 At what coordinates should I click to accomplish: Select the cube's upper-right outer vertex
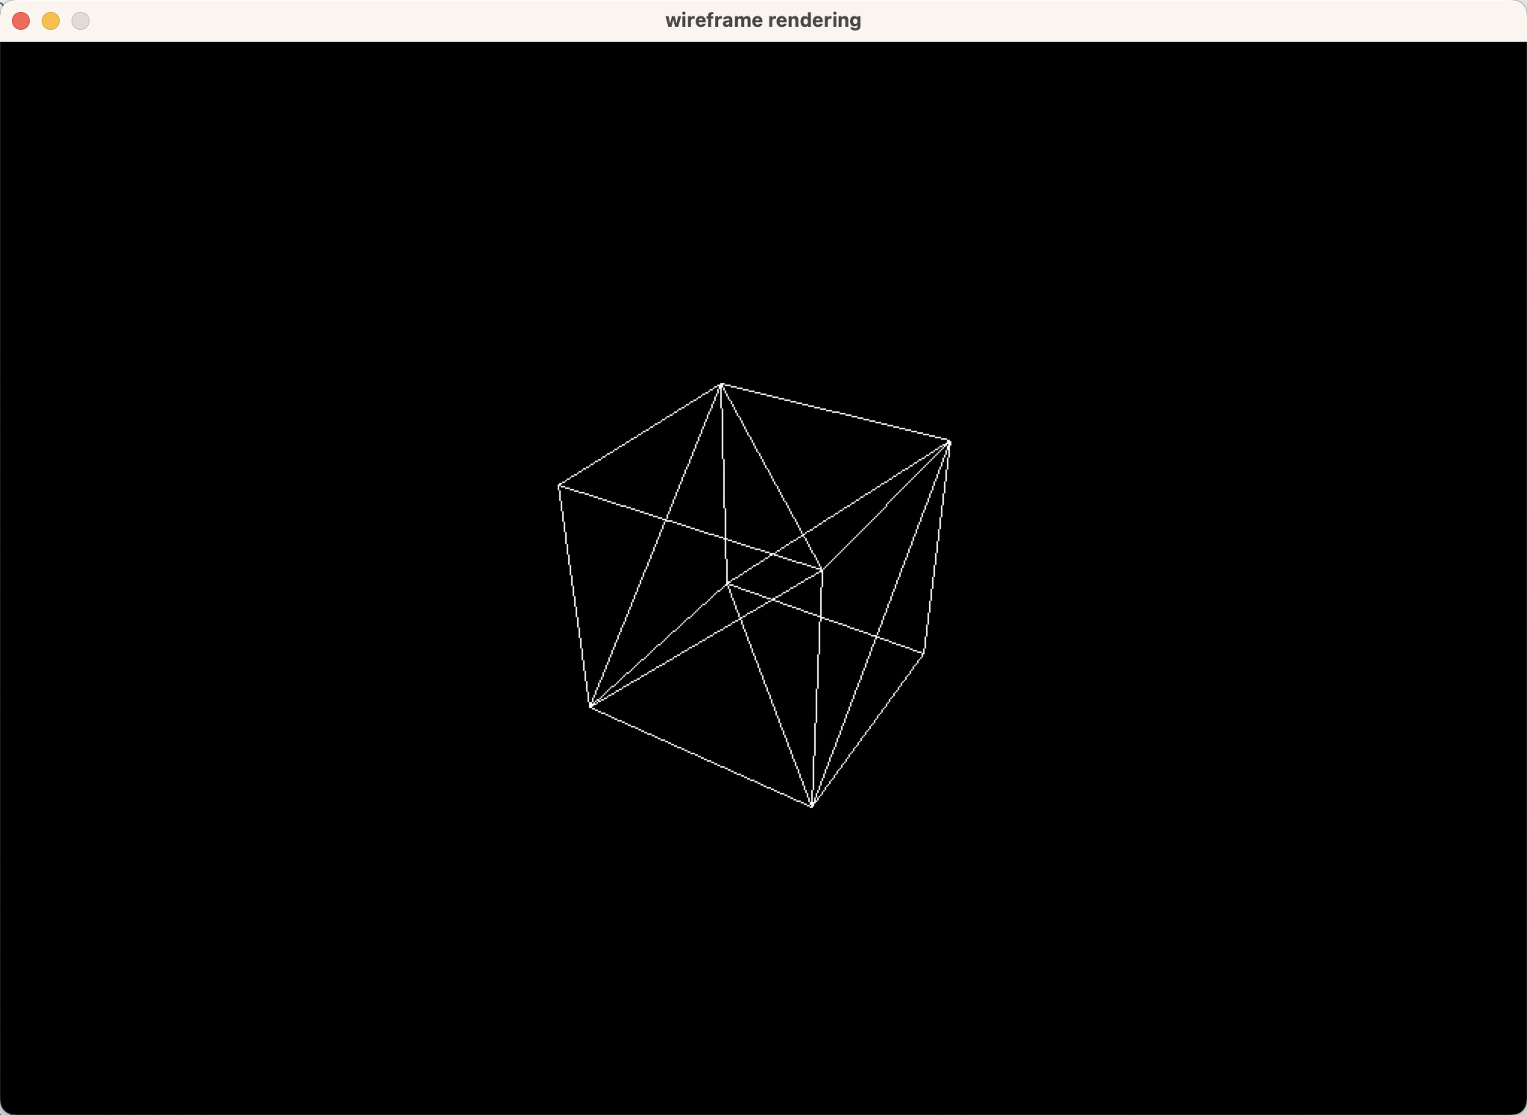pyautogui.click(x=948, y=443)
